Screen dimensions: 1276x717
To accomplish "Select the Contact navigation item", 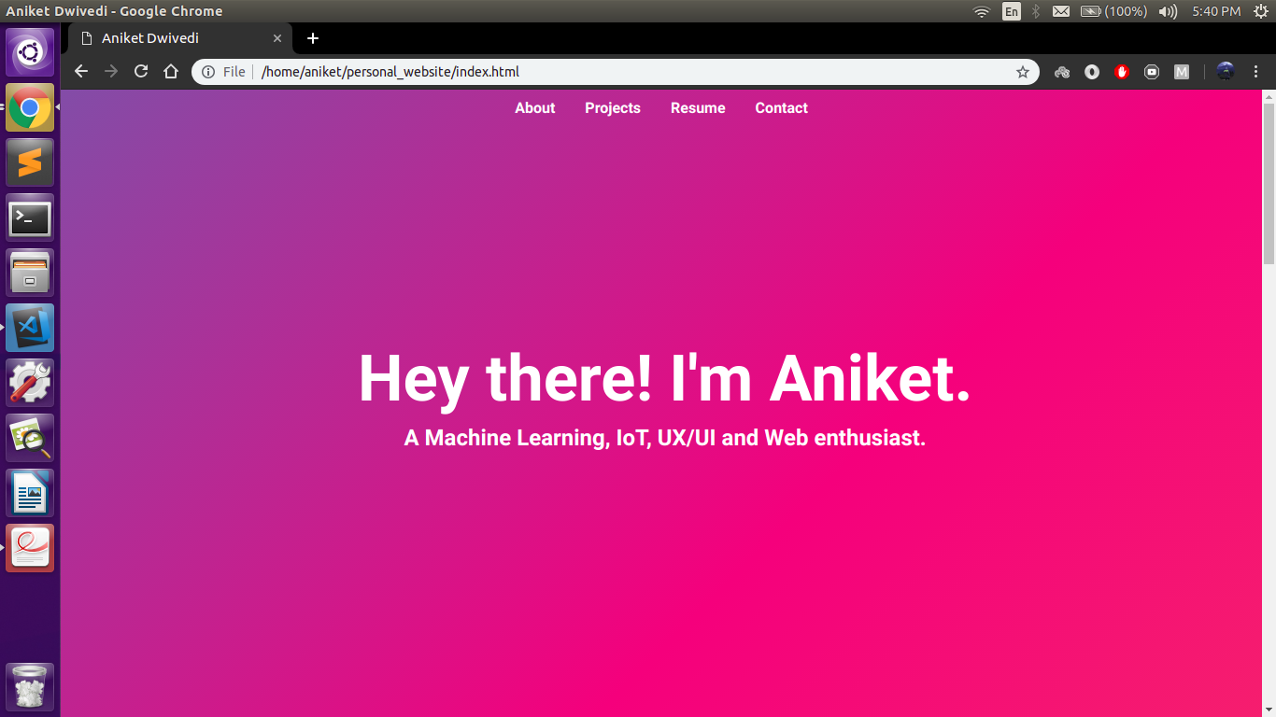I will point(781,108).
